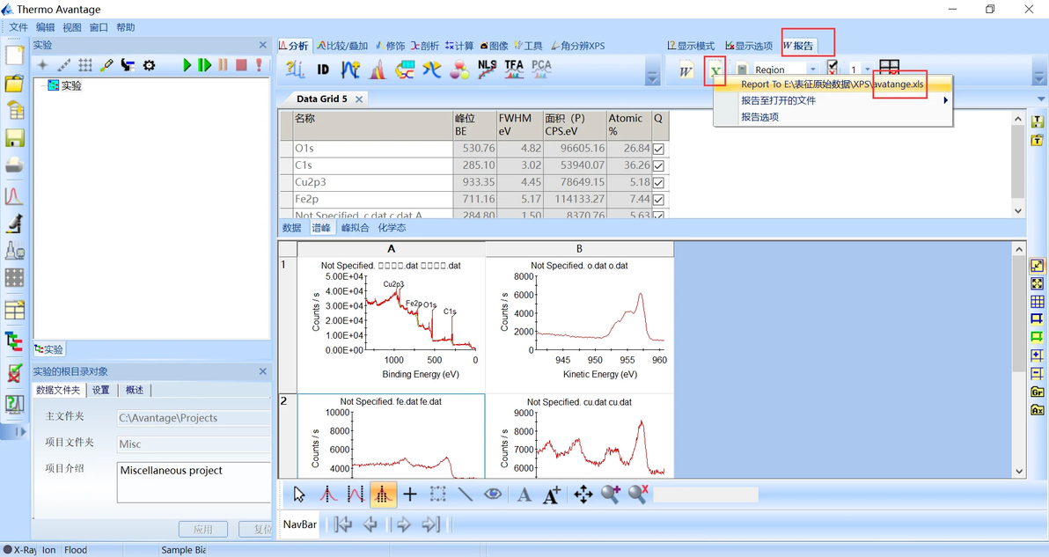Screen dimensions: 1049x557
Task: Click the save disk icon in sidebar
Action: click(x=14, y=138)
